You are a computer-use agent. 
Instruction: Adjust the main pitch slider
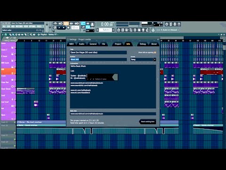pyautogui.click(x=50, y=27)
